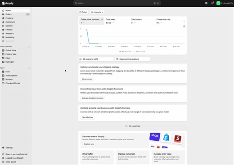The width and height of the screenshot is (234, 165).
Task: Go to Orders in the sidebar
Action: 15,14
